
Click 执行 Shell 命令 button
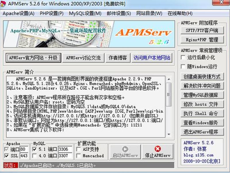pyautogui.click(x=202, y=113)
